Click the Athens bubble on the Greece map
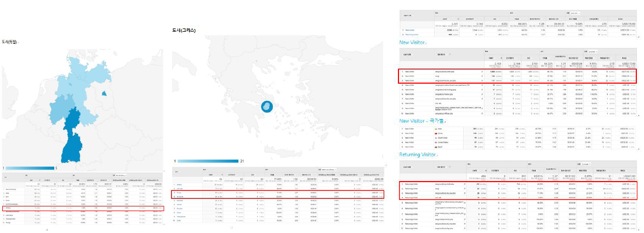The image size is (644, 233). pos(267,107)
